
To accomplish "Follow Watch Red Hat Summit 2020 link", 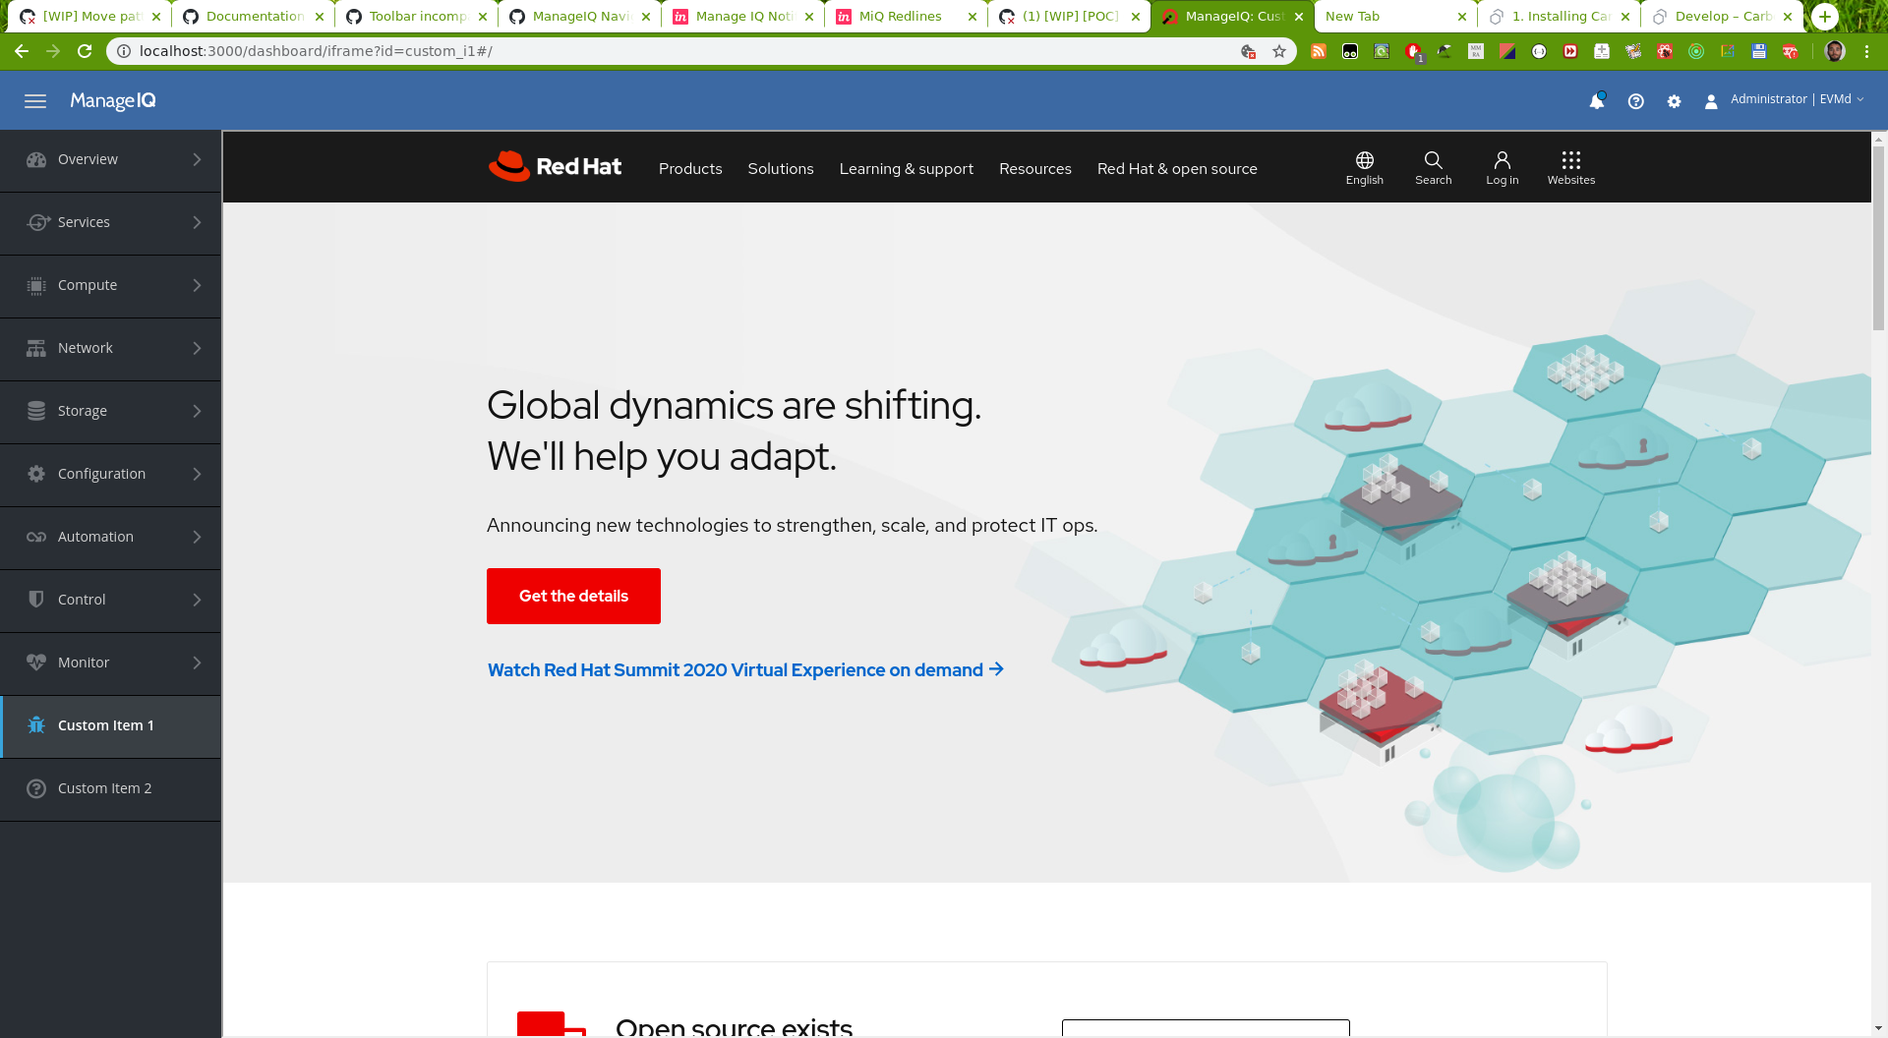I will (x=745, y=669).
